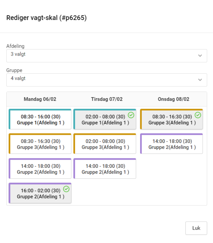Image resolution: width=213 pixels, height=243 pixels.
Task: Click the Afdeling field showing 3 valgt
Action: point(101,56)
